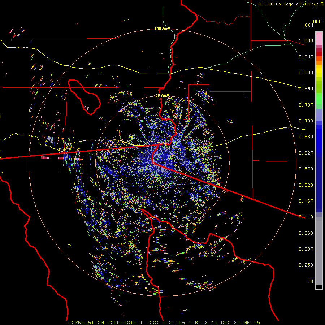Select the 0.787 legend value
Viewport: 325px width, 325px height.
click(306, 105)
